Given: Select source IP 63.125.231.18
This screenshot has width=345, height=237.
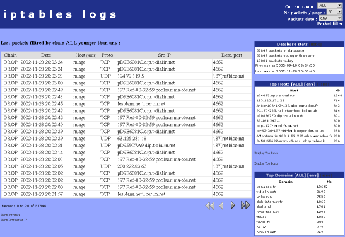Looking at the screenshot, I should click(x=132, y=139).
